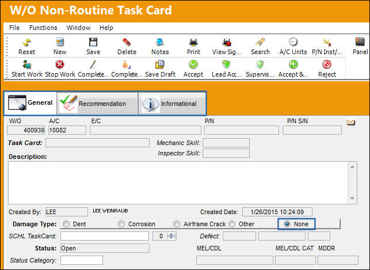Select the Airframe Crack damage type
The width and height of the screenshot is (370, 270).
[177, 224]
